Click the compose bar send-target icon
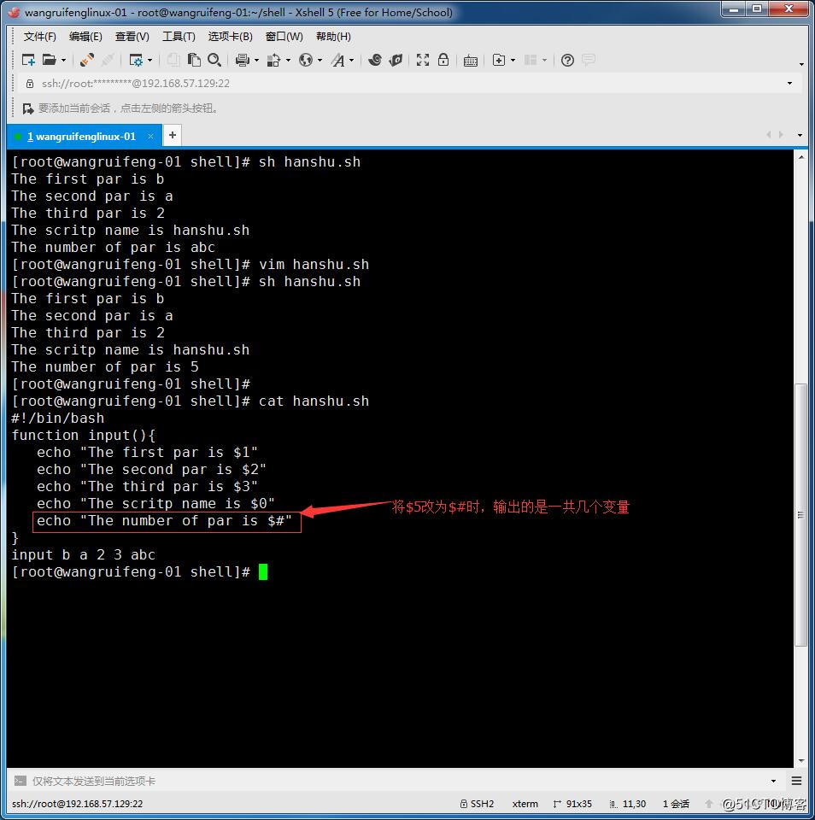Viewport: 815px width, 820px height. (x=20, y=781)
